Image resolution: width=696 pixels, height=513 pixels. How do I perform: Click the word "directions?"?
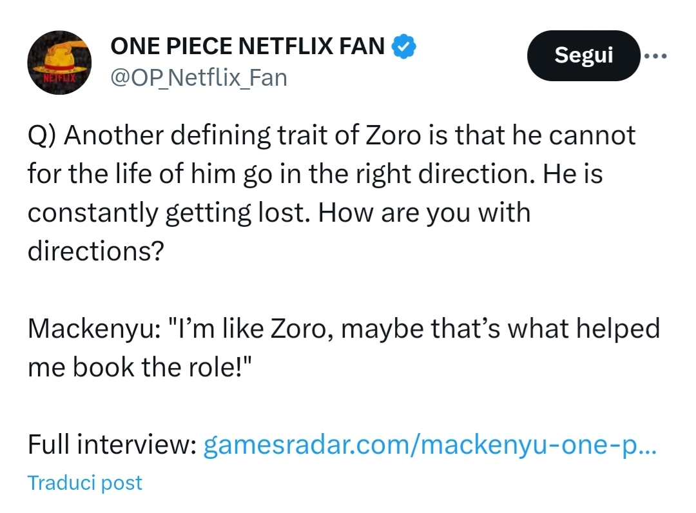[94, 251]
